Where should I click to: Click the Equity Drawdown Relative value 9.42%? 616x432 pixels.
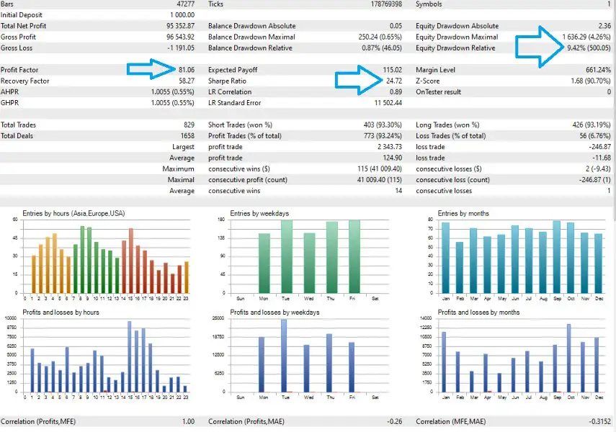(581, 48)
